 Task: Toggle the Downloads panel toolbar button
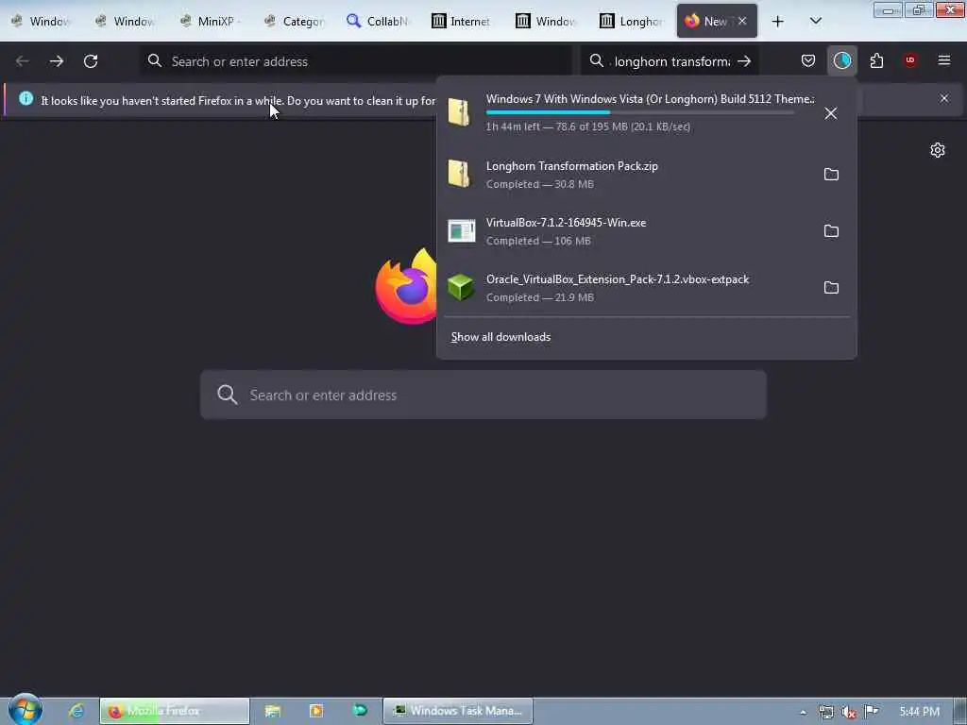841,60
